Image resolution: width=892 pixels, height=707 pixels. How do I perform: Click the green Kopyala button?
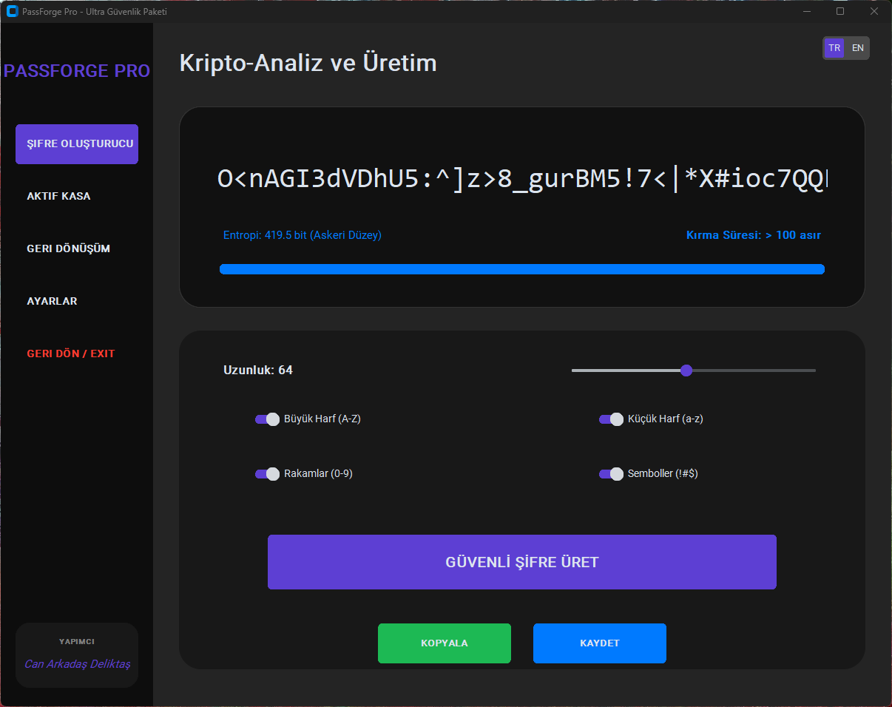pos(444,643)
